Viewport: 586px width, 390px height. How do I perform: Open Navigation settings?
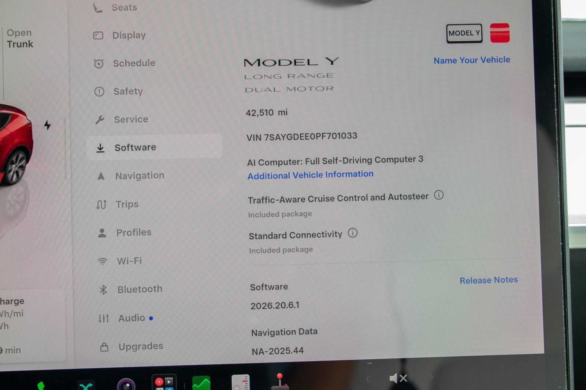[130, 176]
